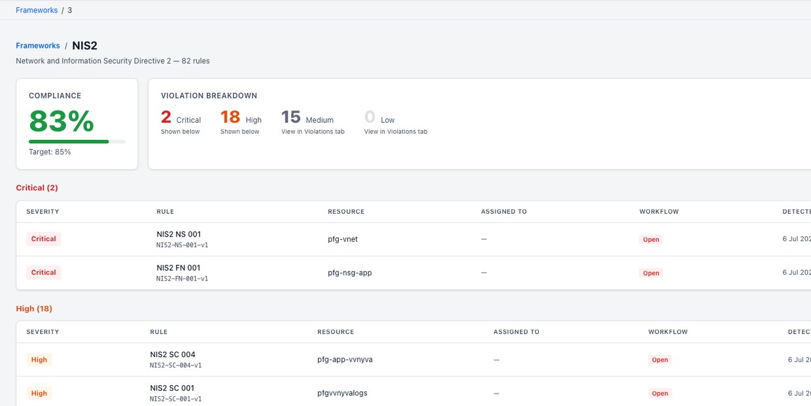Click the 83% compliance figure
This screenshot has width=811, height=406.
[61, 121]
